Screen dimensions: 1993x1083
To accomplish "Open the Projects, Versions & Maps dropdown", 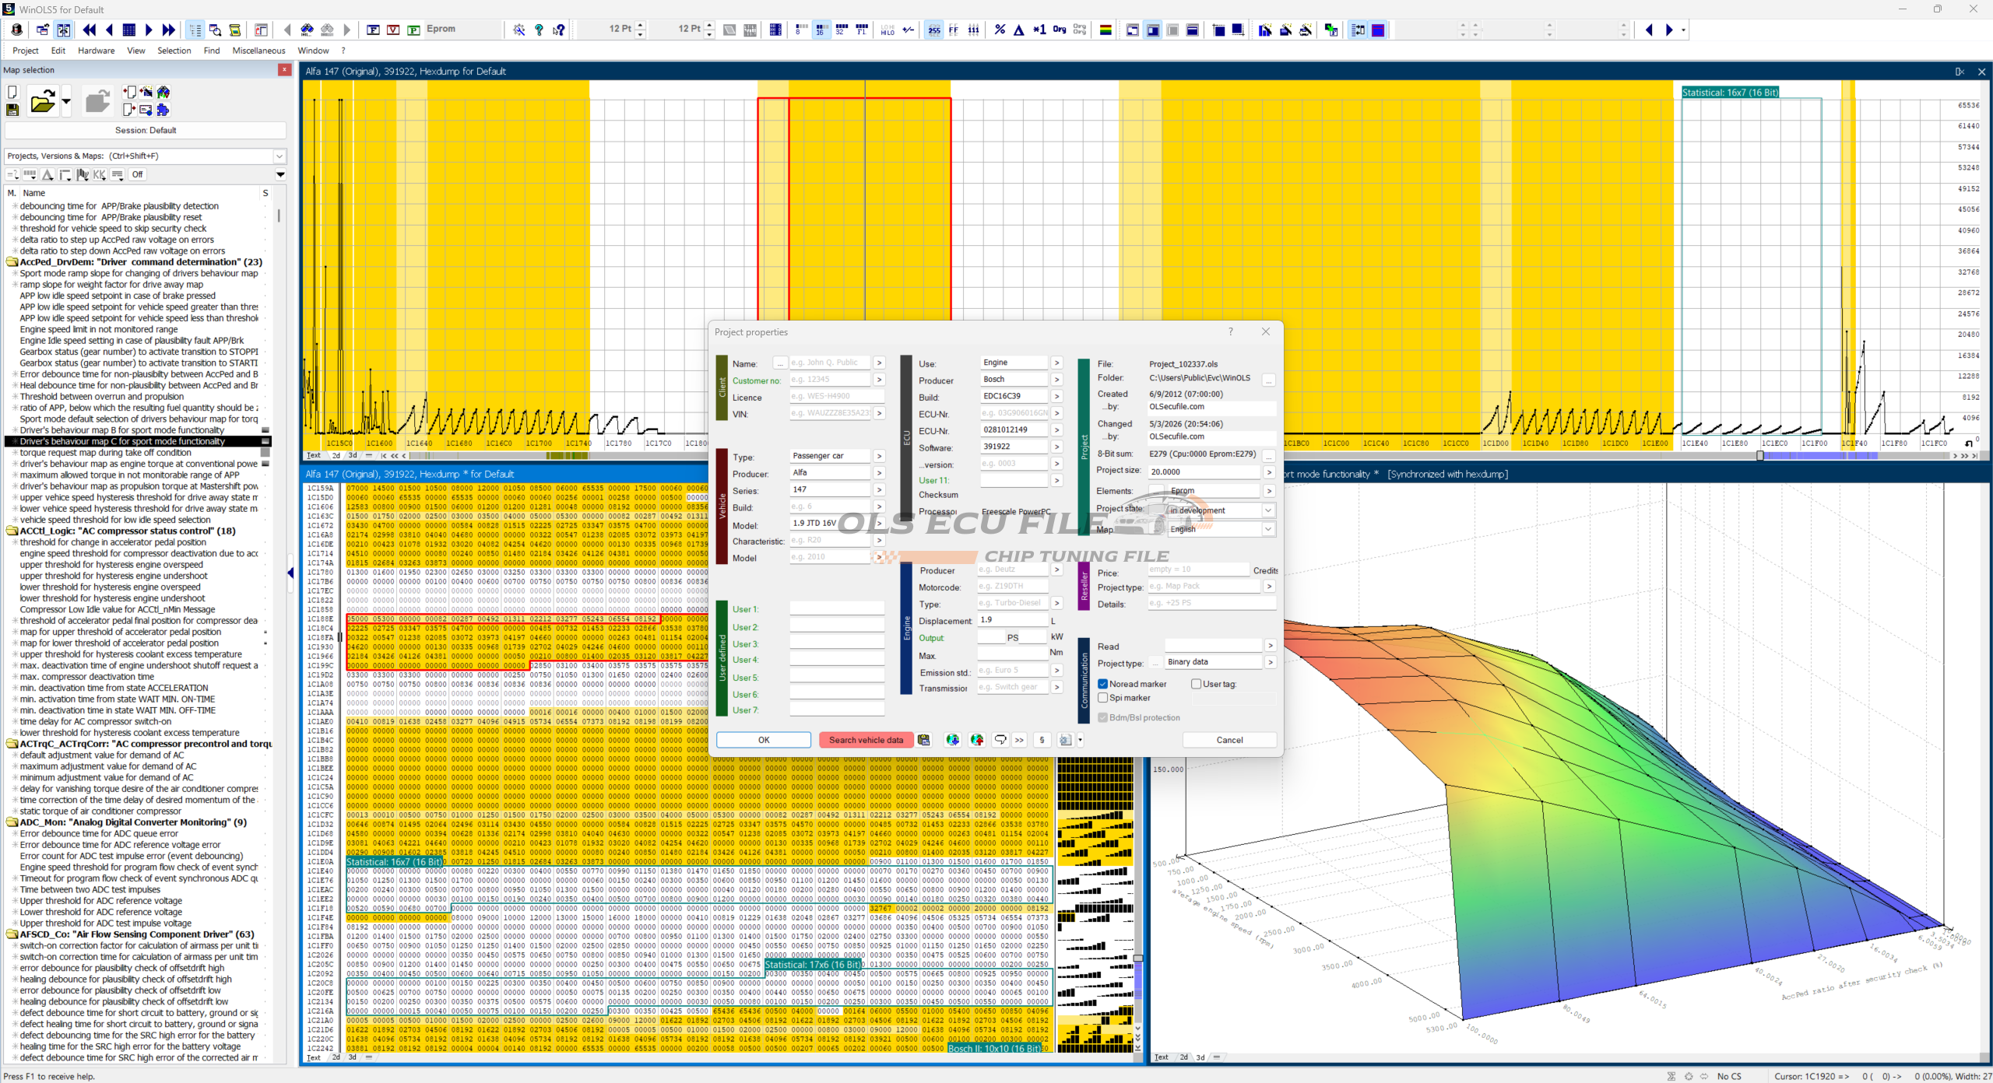I will [279, 156].
